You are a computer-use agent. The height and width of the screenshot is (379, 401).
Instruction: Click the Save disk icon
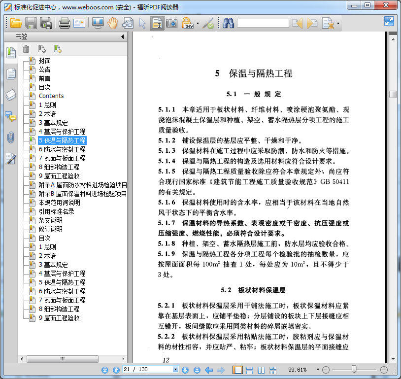pos(31,23)
